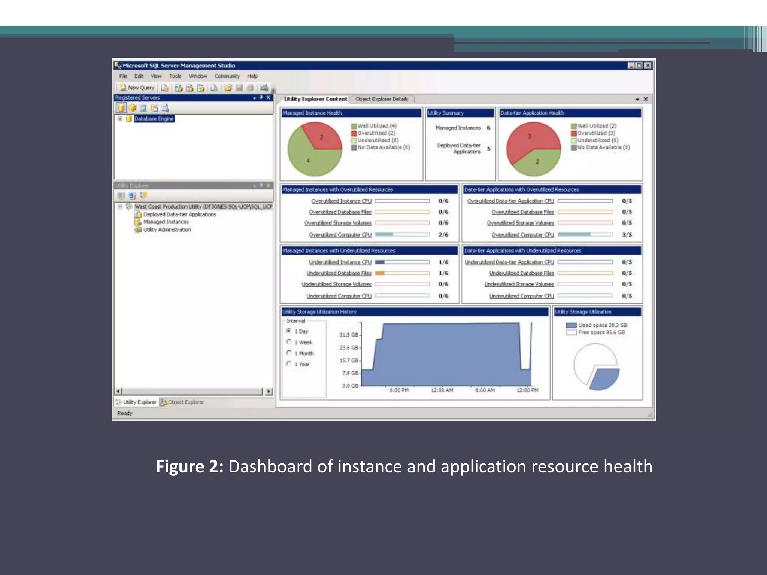Click the grayed-out Utility Explorer toolbar icon
Image resolution: width=767 pixels, height=575 pixels.
point(121,195)
